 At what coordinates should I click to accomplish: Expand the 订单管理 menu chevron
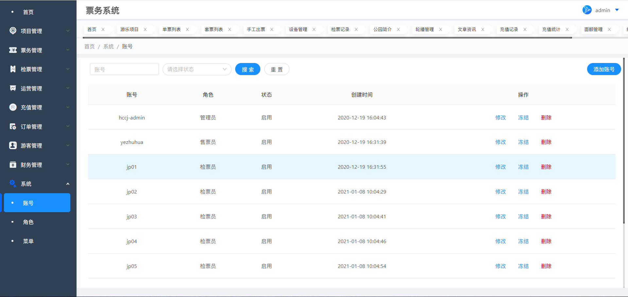click(x=68, y=126)
